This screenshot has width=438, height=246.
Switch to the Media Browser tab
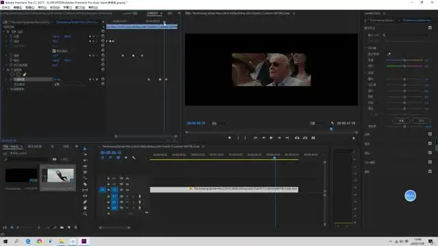click(35, 146)
